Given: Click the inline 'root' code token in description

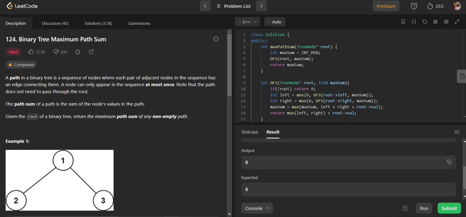Looking at the screenshot, I should pyautogui.click(x=33, y=116).
